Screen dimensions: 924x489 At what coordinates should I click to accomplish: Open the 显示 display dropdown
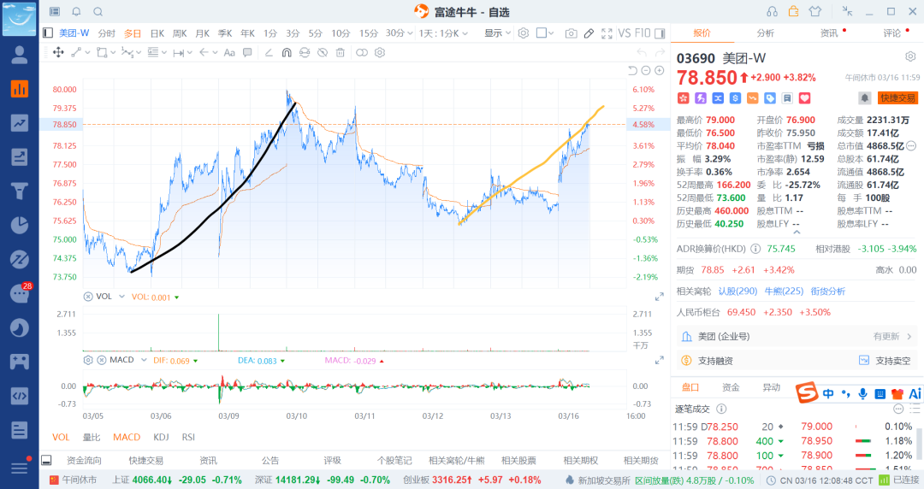497,33
